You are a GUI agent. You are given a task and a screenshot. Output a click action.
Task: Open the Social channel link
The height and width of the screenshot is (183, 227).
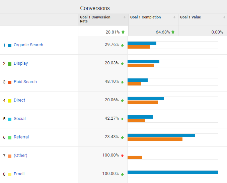click(19, 119)
